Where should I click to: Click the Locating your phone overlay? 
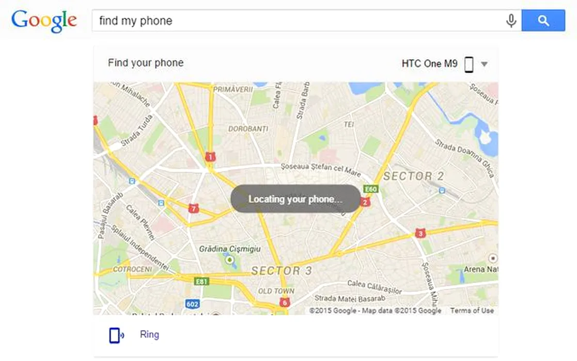(x=295, y=199)
